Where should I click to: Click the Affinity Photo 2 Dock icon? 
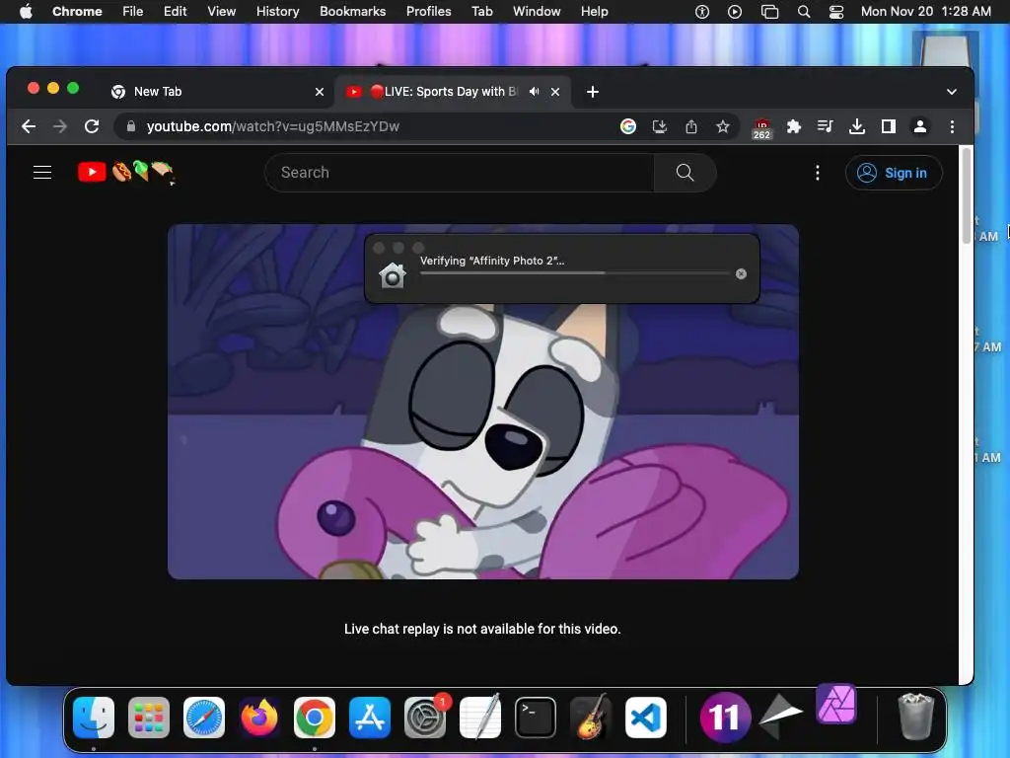coord(836,704)
